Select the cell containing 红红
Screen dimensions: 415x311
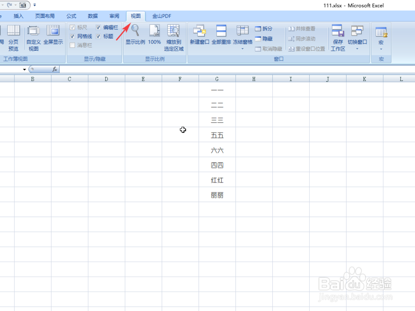(217, 180)
